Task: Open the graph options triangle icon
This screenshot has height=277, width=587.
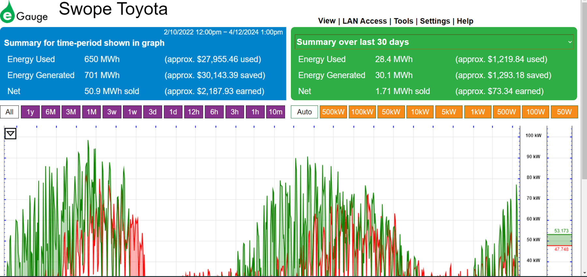Action: (x=10, y=133)
